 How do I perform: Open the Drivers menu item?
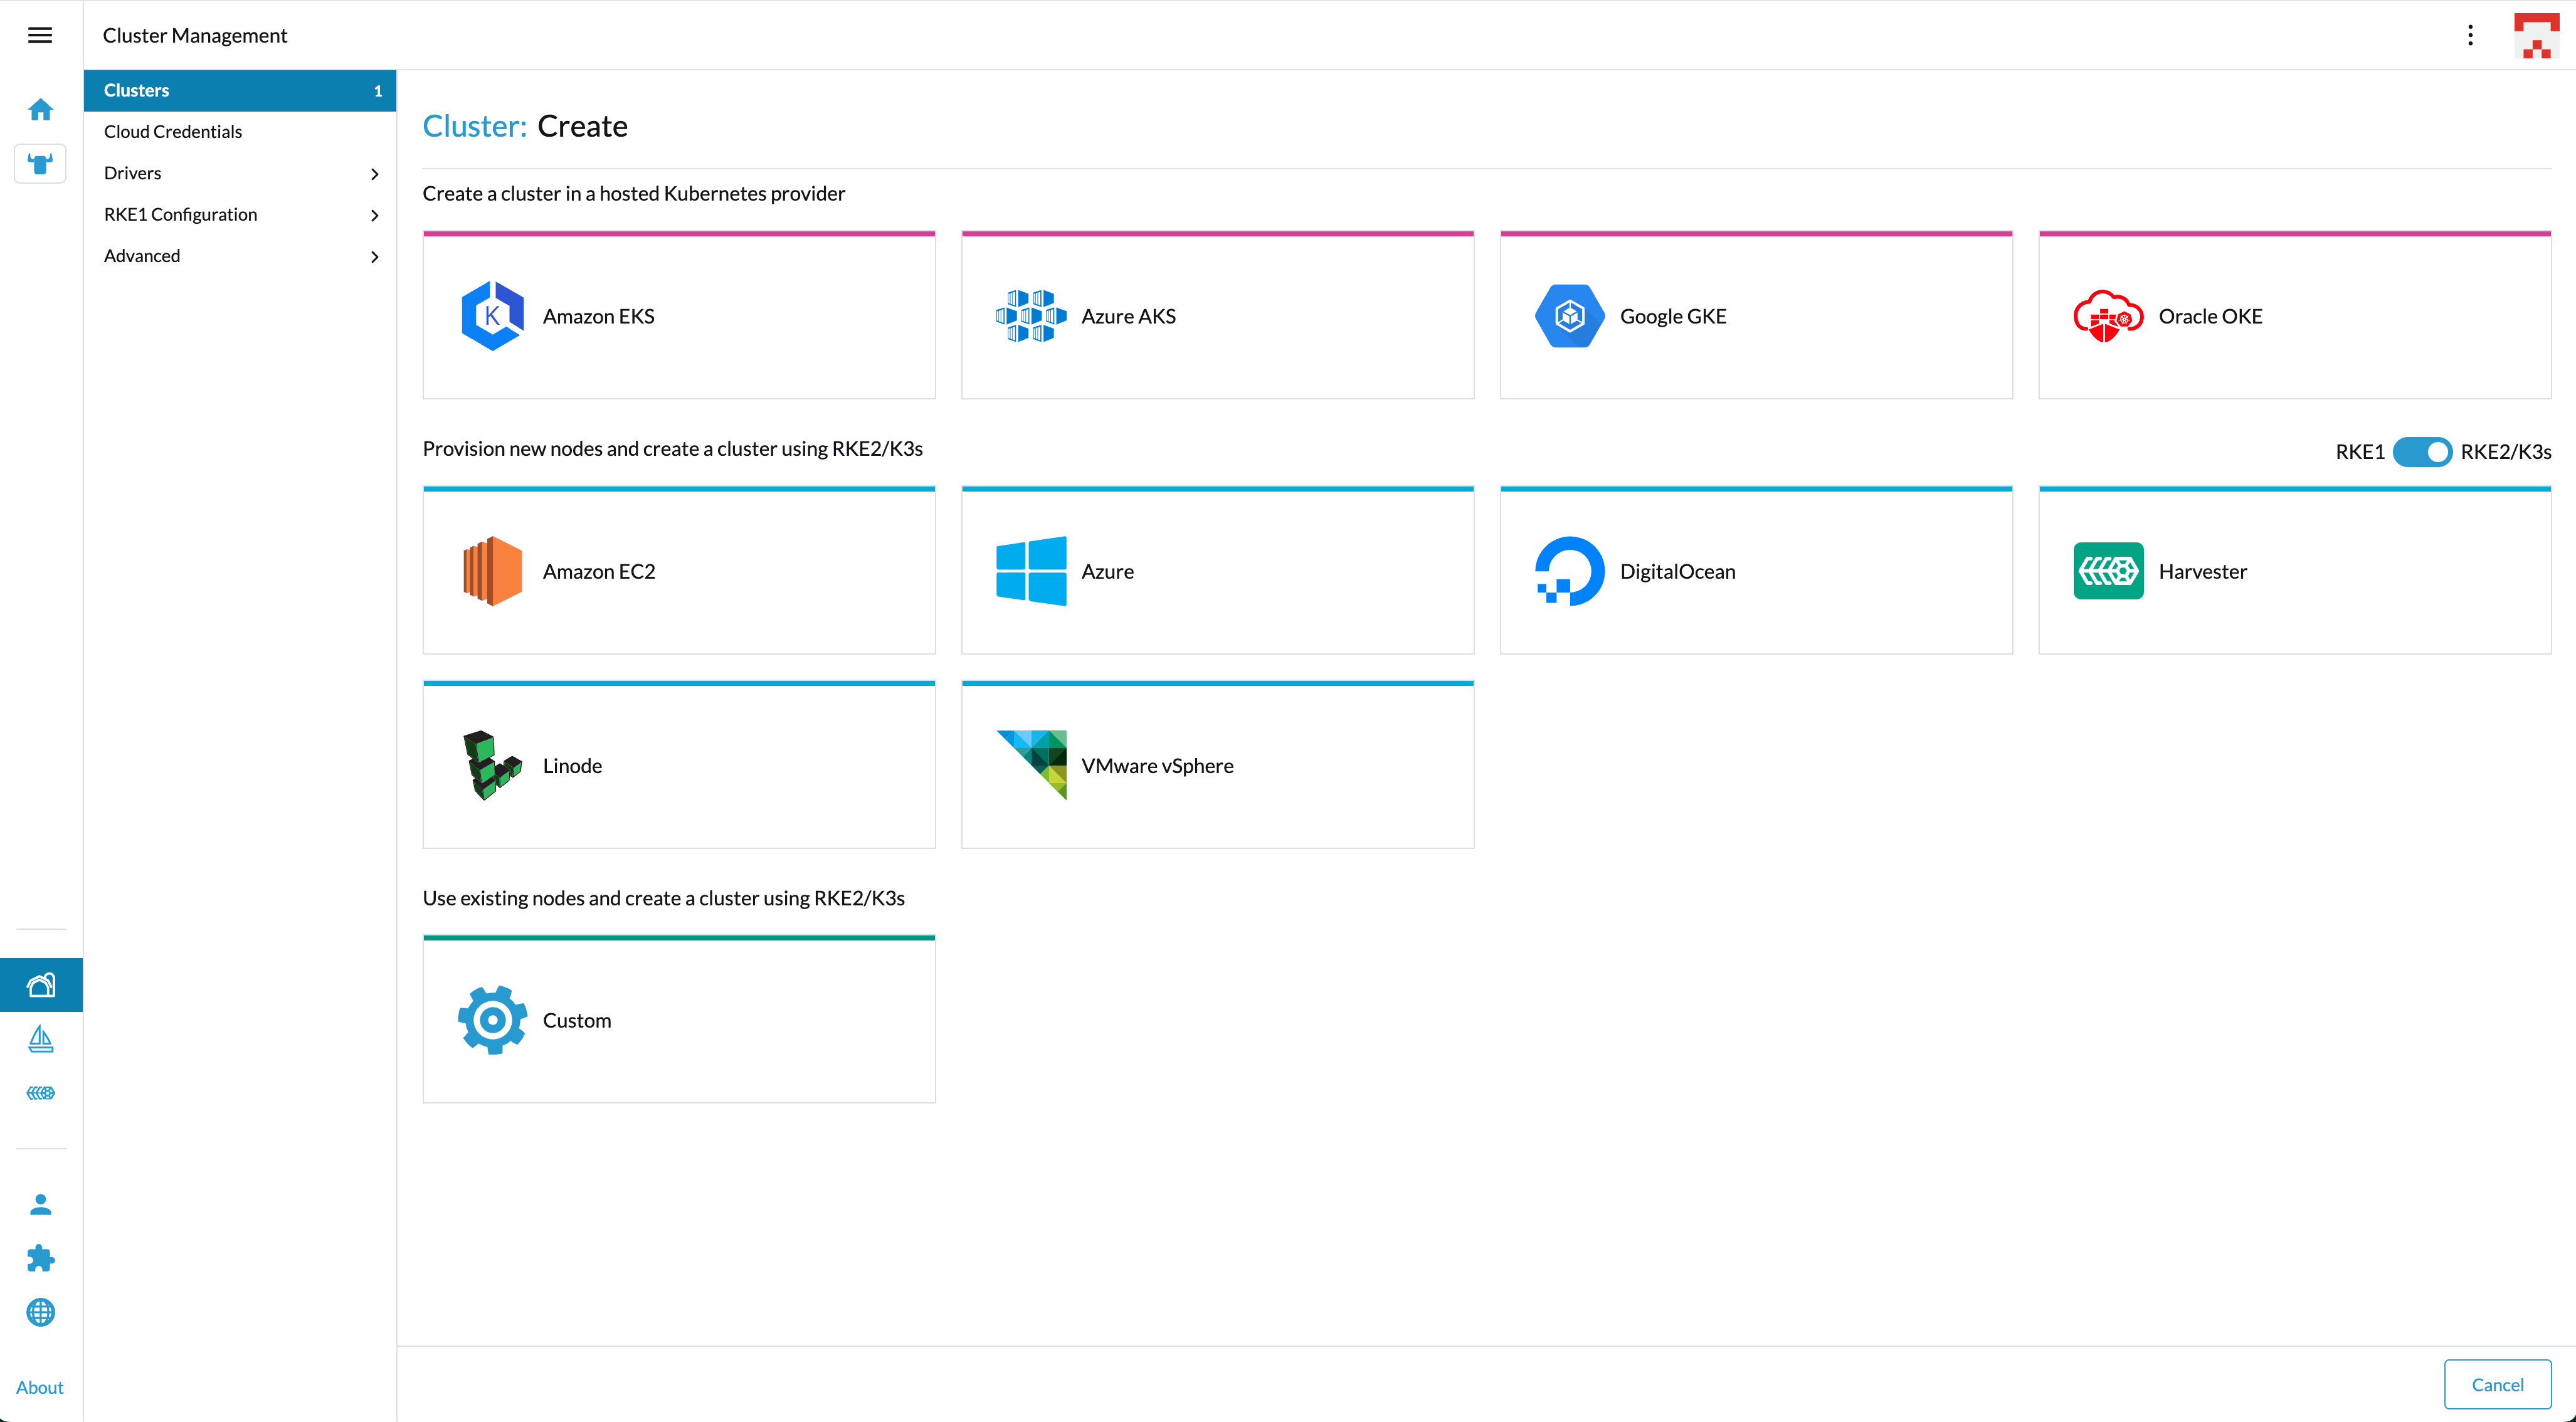(x=240, y=173)
